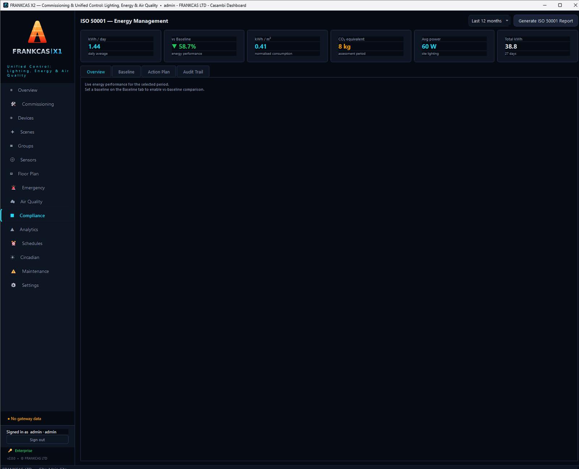Image resolution: width=579 pixels, height=469 pixels.
Task: Click the app icon in the title bar
Action: coord(5,5)
